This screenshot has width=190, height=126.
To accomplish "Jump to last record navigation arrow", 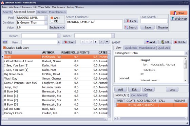I will [x=96, y=42].
